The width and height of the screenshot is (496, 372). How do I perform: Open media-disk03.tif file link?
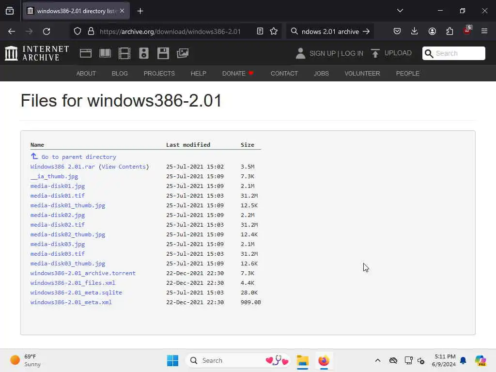(58, 254)
